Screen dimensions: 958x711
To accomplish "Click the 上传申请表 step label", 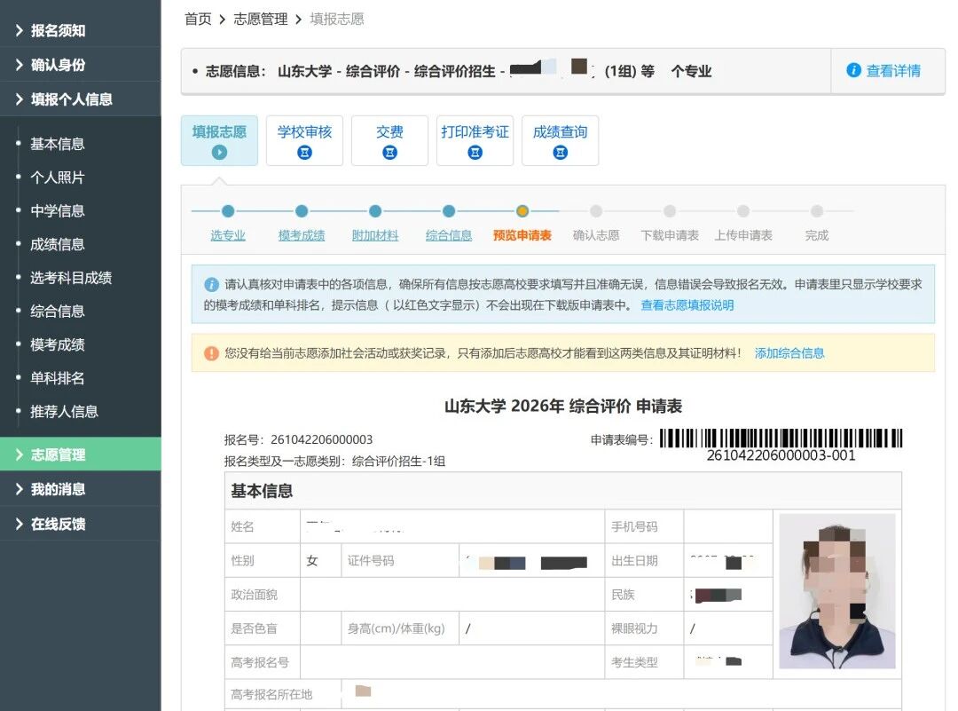I will tap(743, 235).
